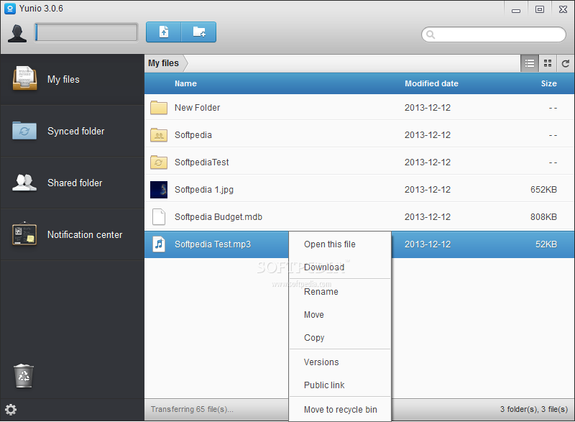Click the New Folder modified date 2013-12-12
575x422 pixels.
[x=428, y=107]
